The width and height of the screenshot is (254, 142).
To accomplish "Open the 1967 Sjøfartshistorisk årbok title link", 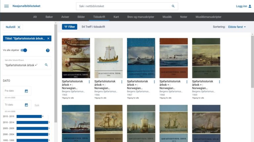I will pos(137,85).
